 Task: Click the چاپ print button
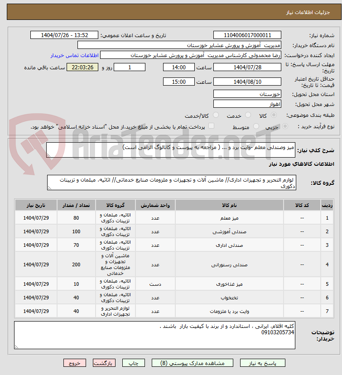tap(134, 363)
